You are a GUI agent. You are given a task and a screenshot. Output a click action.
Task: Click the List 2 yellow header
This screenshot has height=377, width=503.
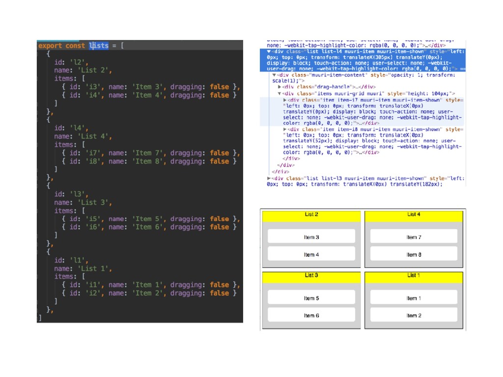click(x=311, y=216)
